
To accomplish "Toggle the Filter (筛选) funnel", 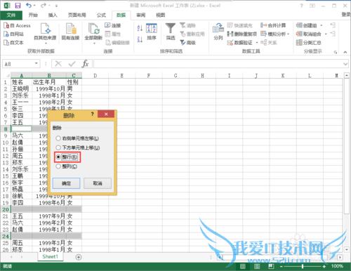I will [171, 32].
